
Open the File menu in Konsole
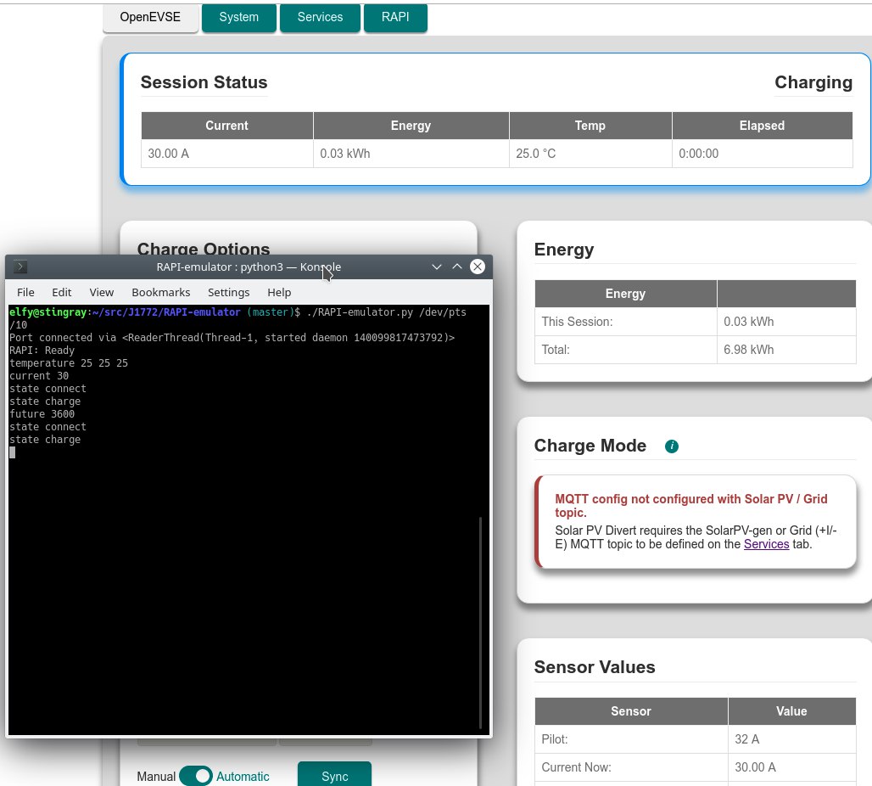[x=25, y=292]
